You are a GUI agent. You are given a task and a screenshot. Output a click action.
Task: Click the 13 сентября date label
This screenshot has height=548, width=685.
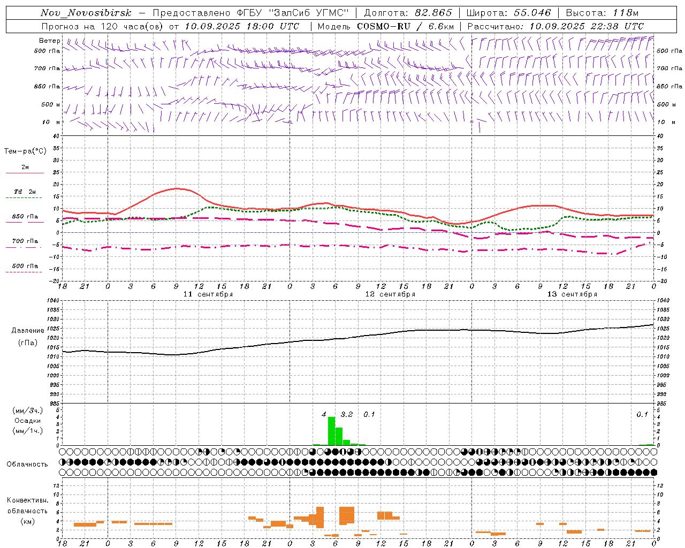[x=572, y=294]
